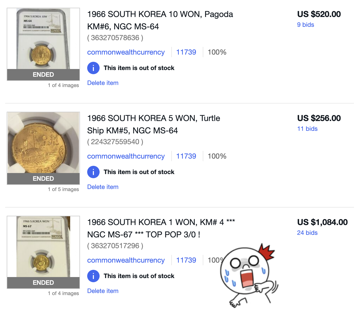Delete the 1 Won MS-67 item
The width and height of the screenshot is (356, 310).
coord(103,291)
